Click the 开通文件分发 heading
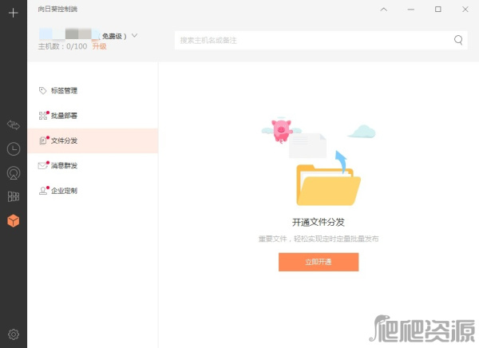The height and width of the screenshot is (348, 479). click(319, 222)
